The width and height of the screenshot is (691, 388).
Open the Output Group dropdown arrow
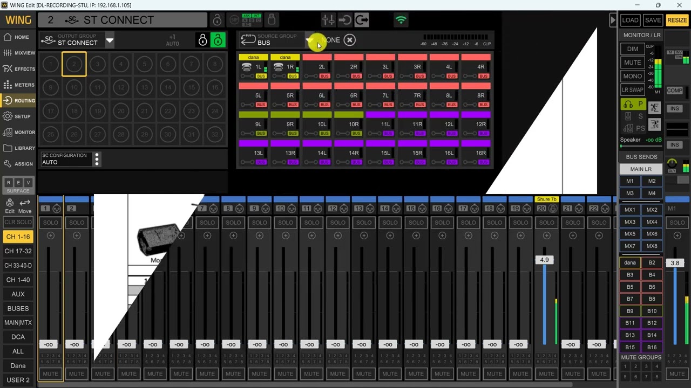click(110, 40)
